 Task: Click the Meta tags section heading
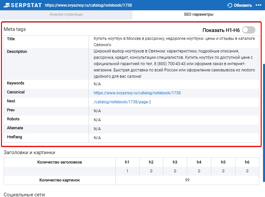click(15, 29)
